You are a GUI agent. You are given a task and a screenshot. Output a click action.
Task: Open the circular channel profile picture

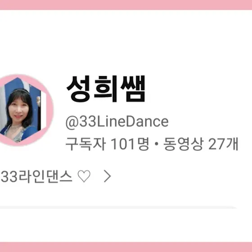(23, 110)
